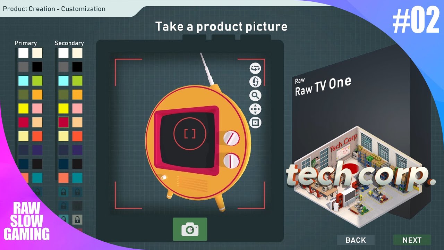Pick bright yellow in the Primary palette

coord(23,108)
